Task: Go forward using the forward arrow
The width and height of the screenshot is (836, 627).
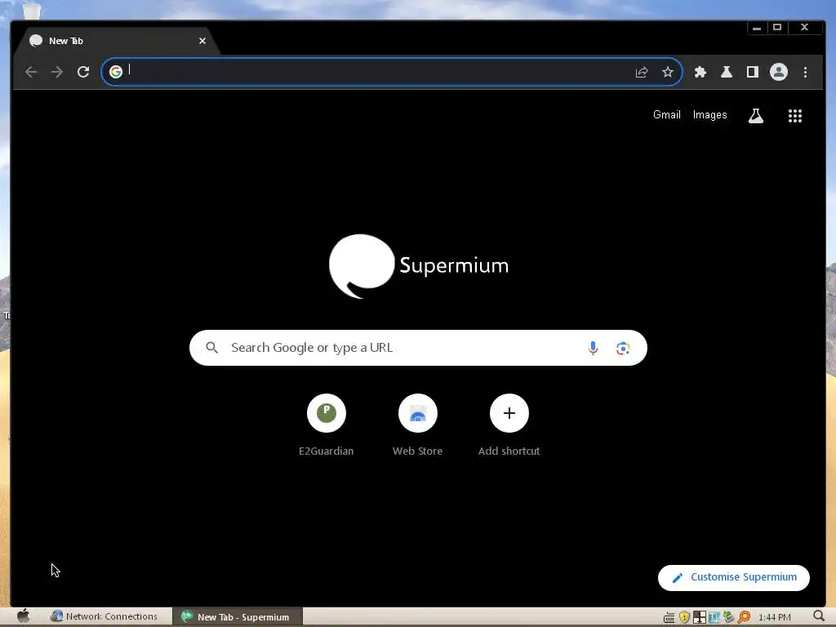Action: click(x=57, y=72)
